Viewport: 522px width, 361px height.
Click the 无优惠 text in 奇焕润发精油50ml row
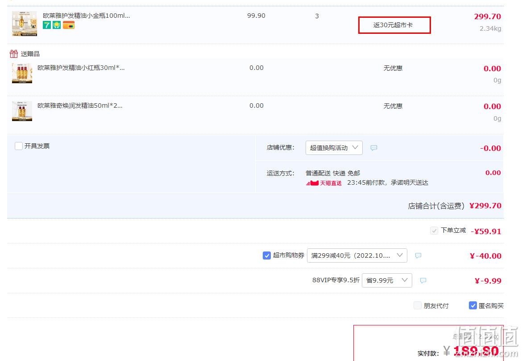393,106
